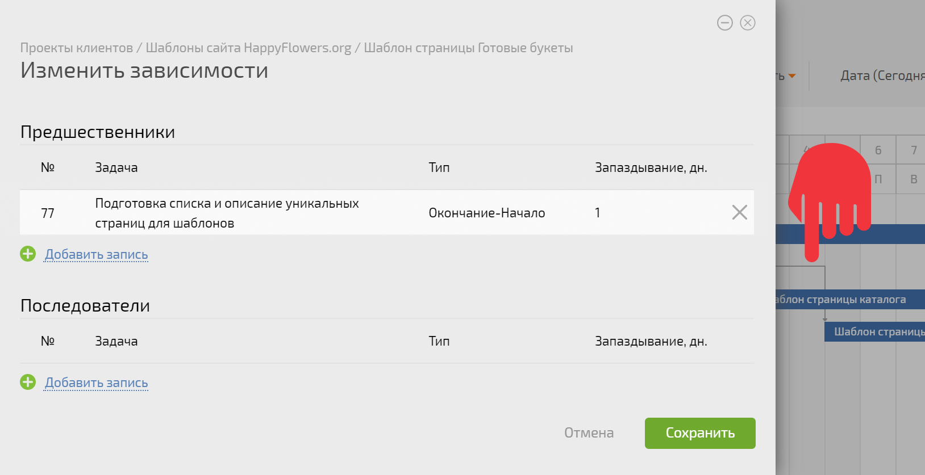Cancel changes with Отмена

[589, 433]
